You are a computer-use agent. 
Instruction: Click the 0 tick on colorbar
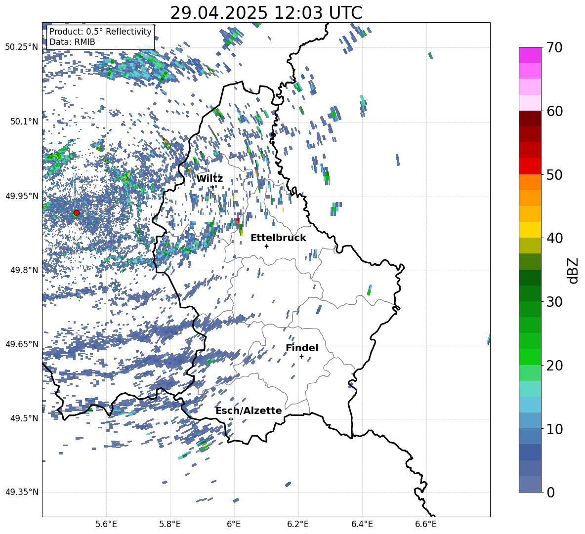click(x=550, y=492)
